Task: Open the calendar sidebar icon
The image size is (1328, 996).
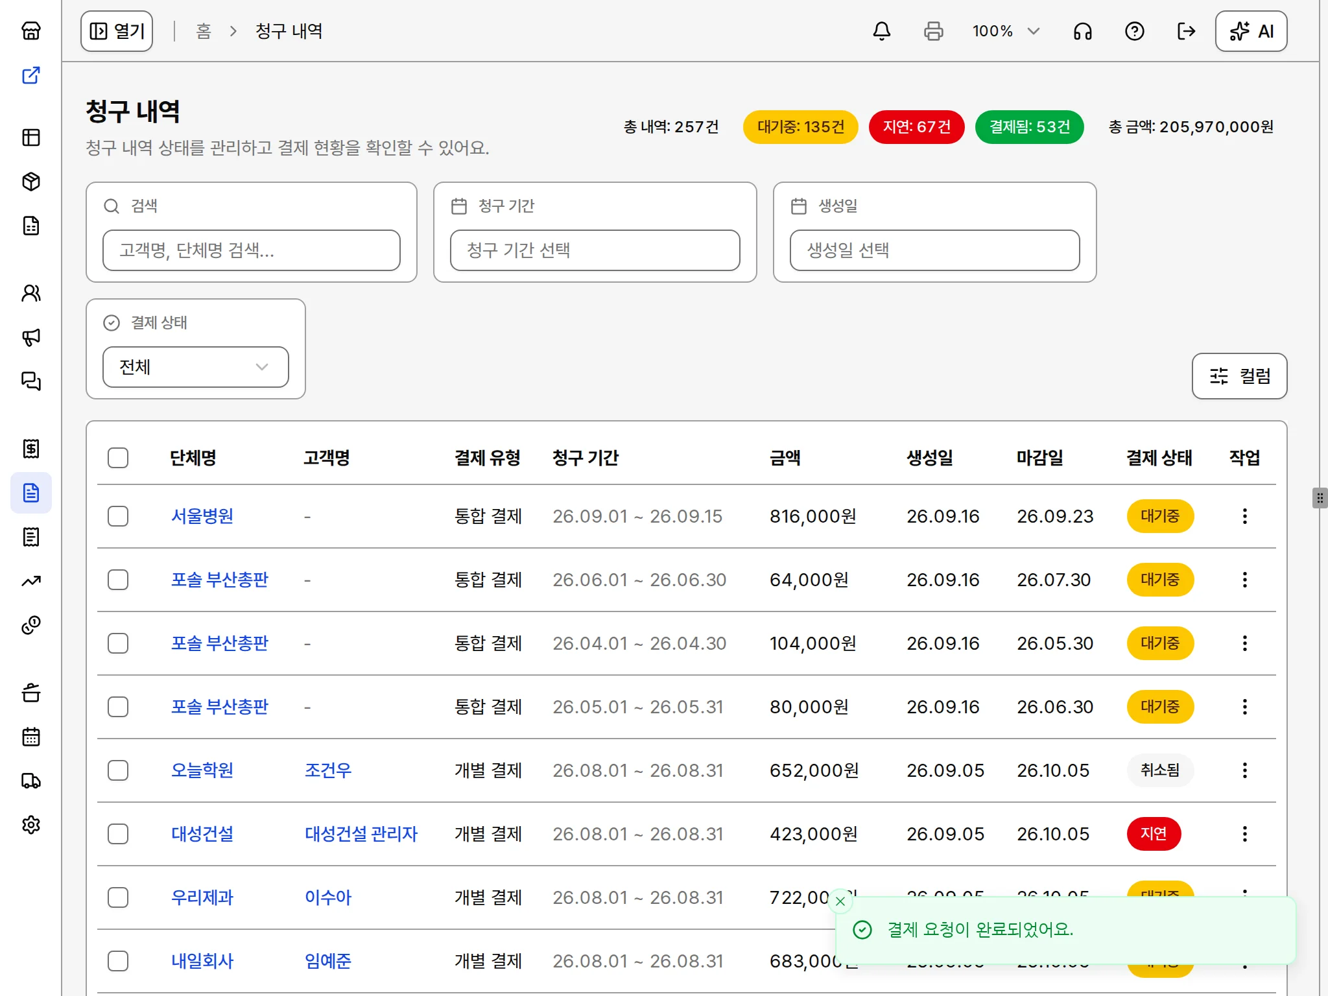Action: click(x=31, y=737)
